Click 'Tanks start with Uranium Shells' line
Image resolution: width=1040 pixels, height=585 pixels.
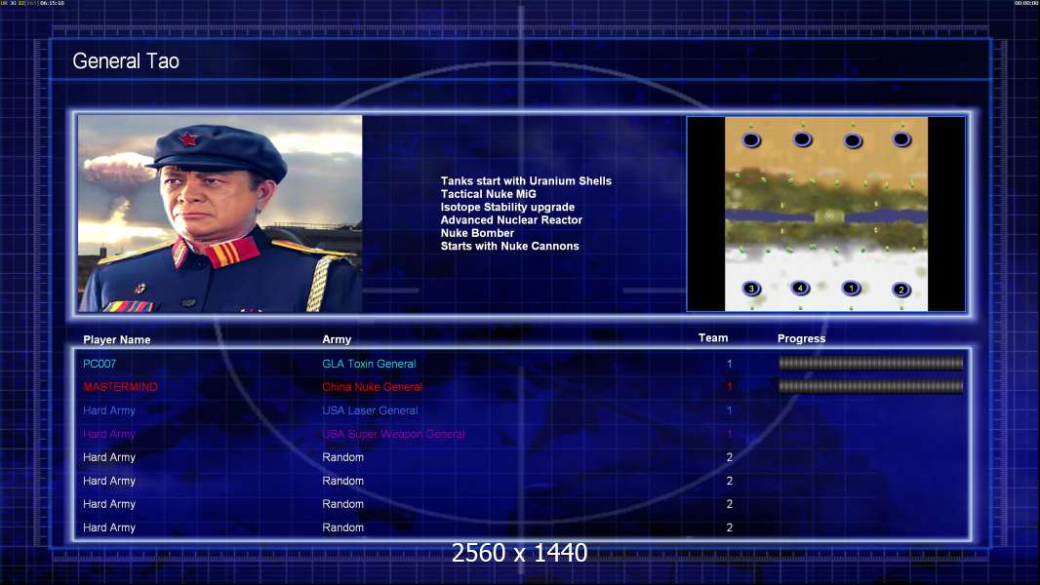click(526, 181)
